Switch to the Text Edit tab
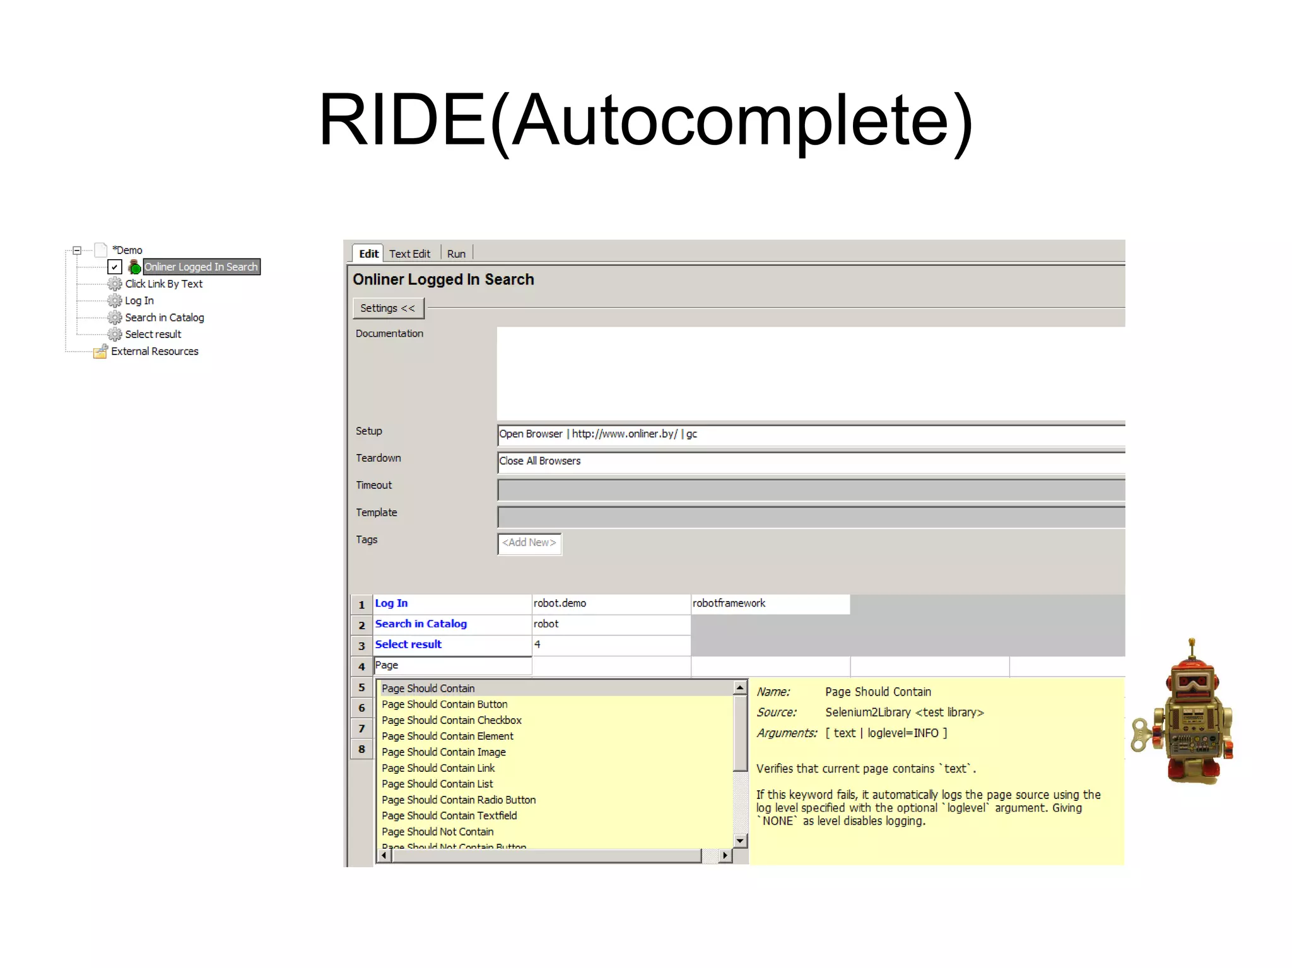 pos(409,254)
